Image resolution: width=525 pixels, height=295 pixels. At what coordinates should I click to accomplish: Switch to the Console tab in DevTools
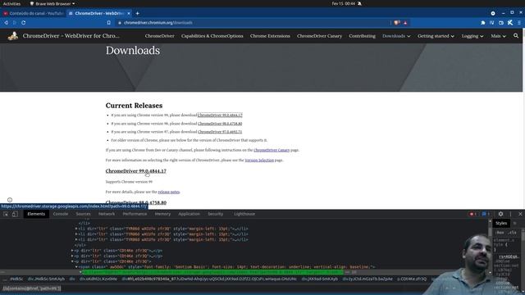(x=61, y=214)
